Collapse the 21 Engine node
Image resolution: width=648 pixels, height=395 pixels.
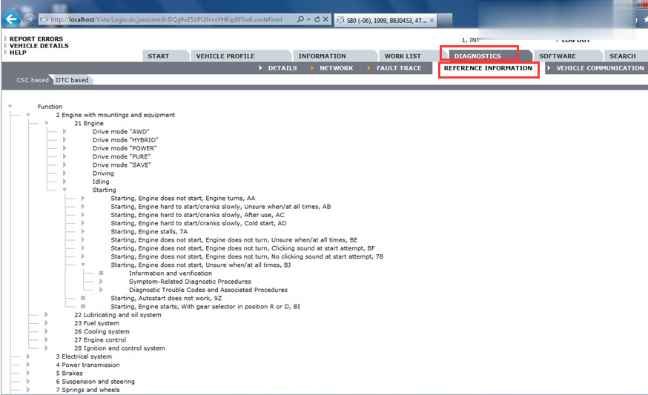coord(46,123)
